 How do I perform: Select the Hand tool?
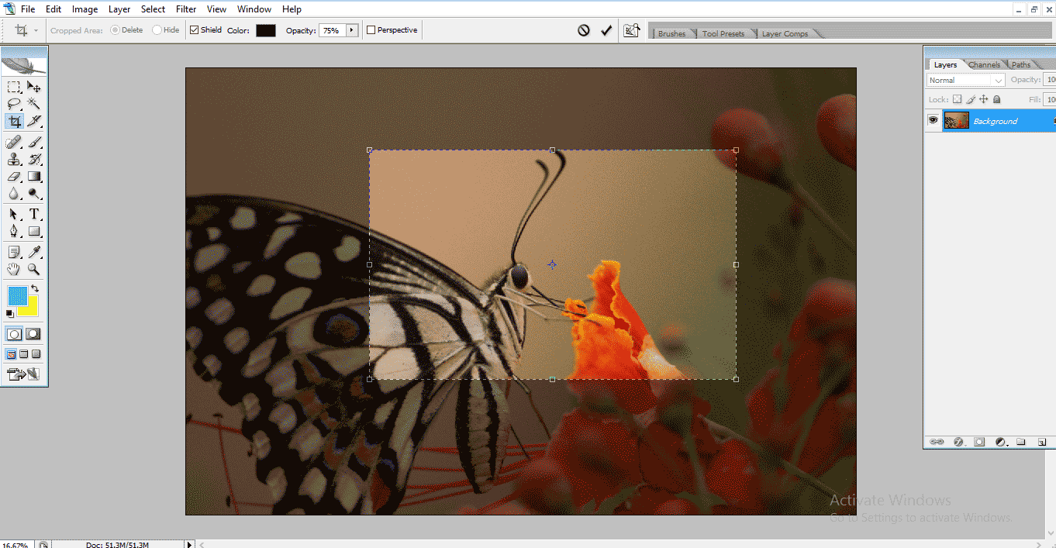click(14, 270)
